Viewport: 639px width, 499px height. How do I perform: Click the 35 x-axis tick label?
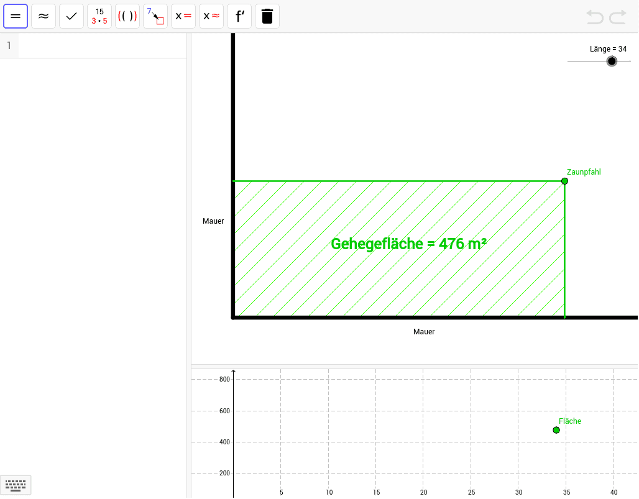566,493
